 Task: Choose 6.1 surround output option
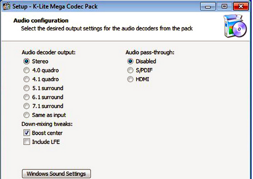pyautogui.click(x=27, y=97)
